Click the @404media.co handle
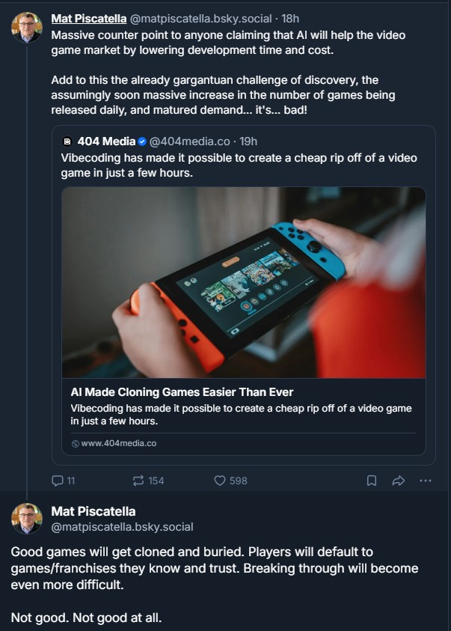Screen dimensions: 451x631 click(x=190, y=141)
